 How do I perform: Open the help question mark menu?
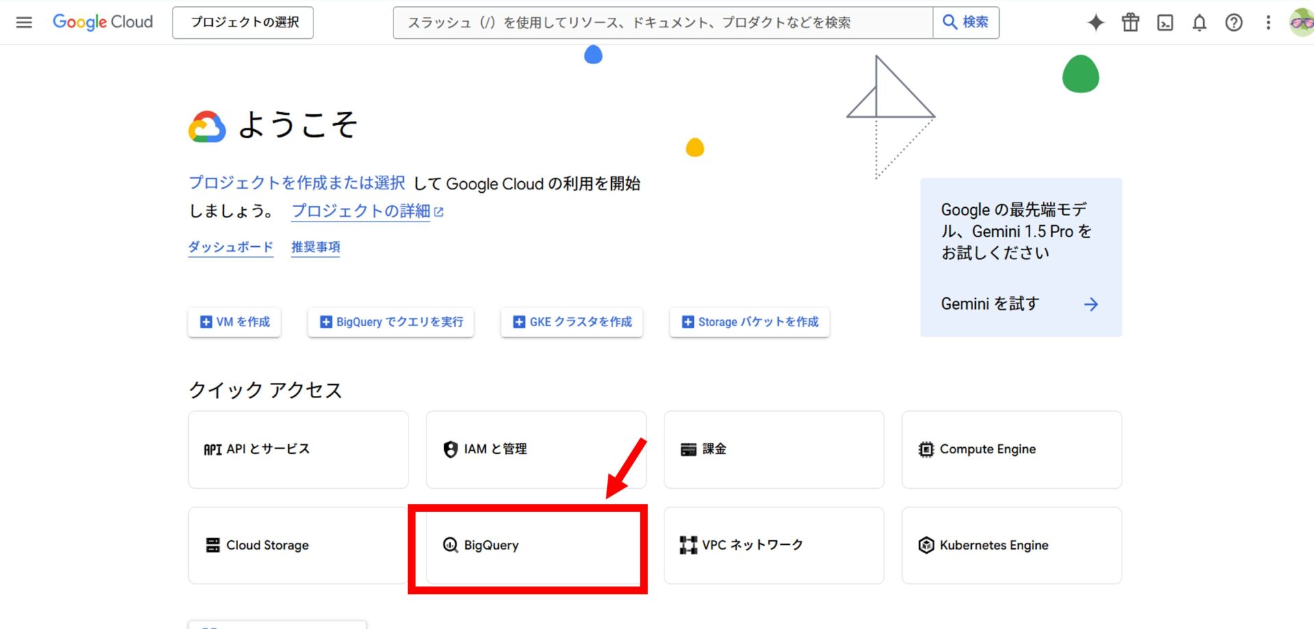tap(1234, 23)
